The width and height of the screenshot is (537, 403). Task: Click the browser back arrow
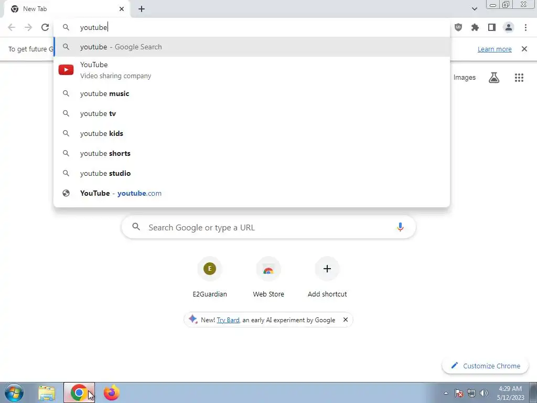12,27
